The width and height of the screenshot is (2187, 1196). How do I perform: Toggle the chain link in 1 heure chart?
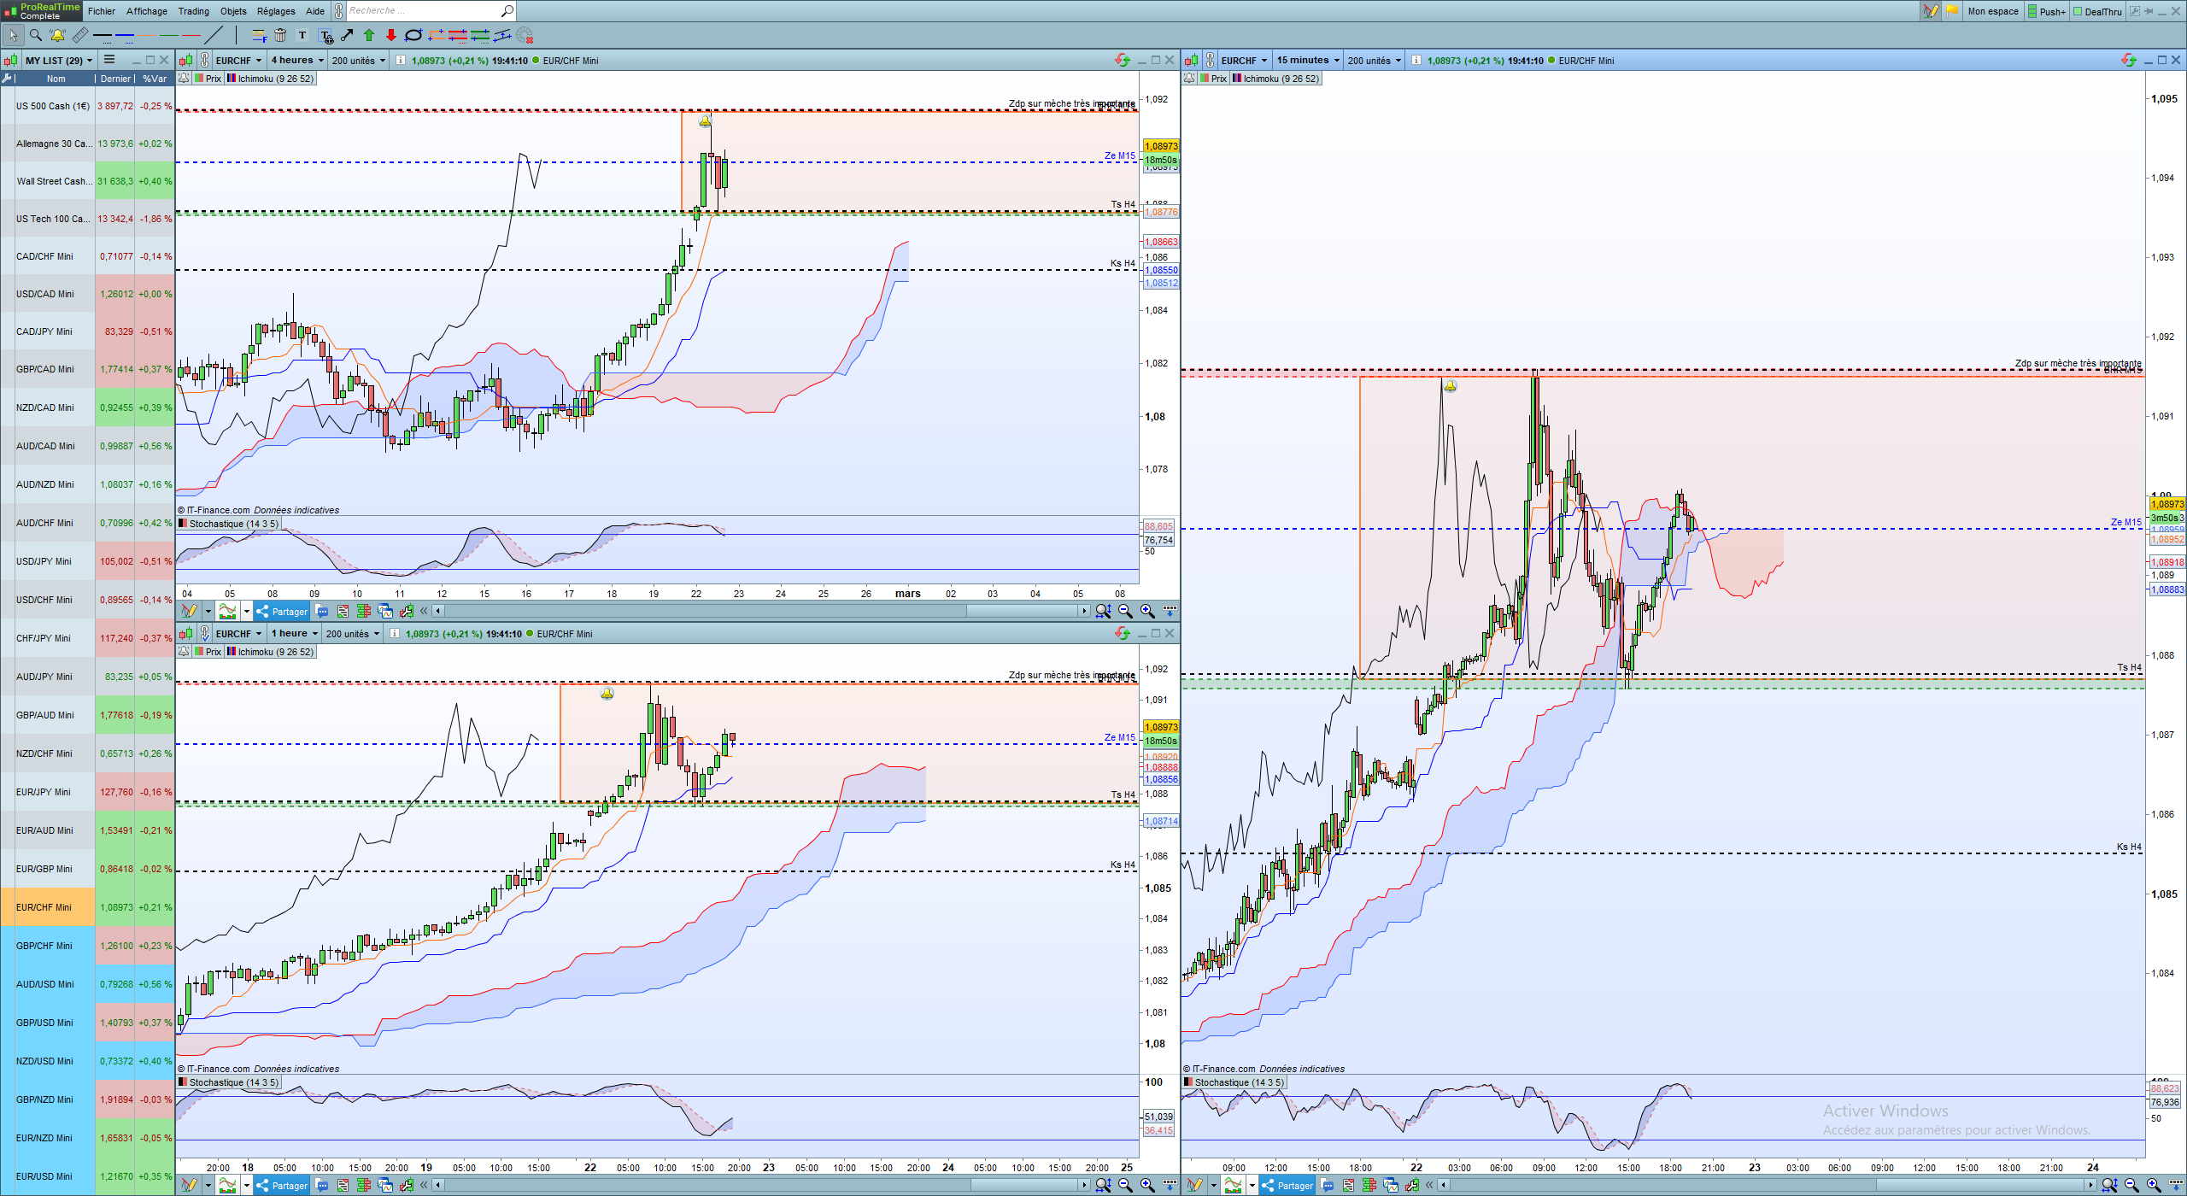(x=205, y=633)
